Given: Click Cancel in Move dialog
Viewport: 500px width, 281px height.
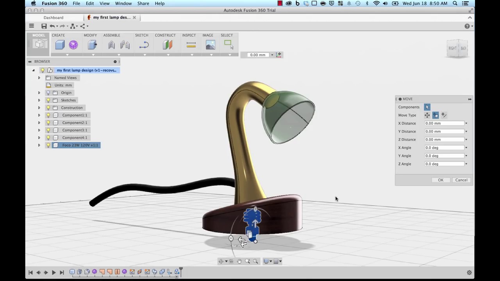Looking at the screenshot, I should pyautogui.click(x=461, y=180).
